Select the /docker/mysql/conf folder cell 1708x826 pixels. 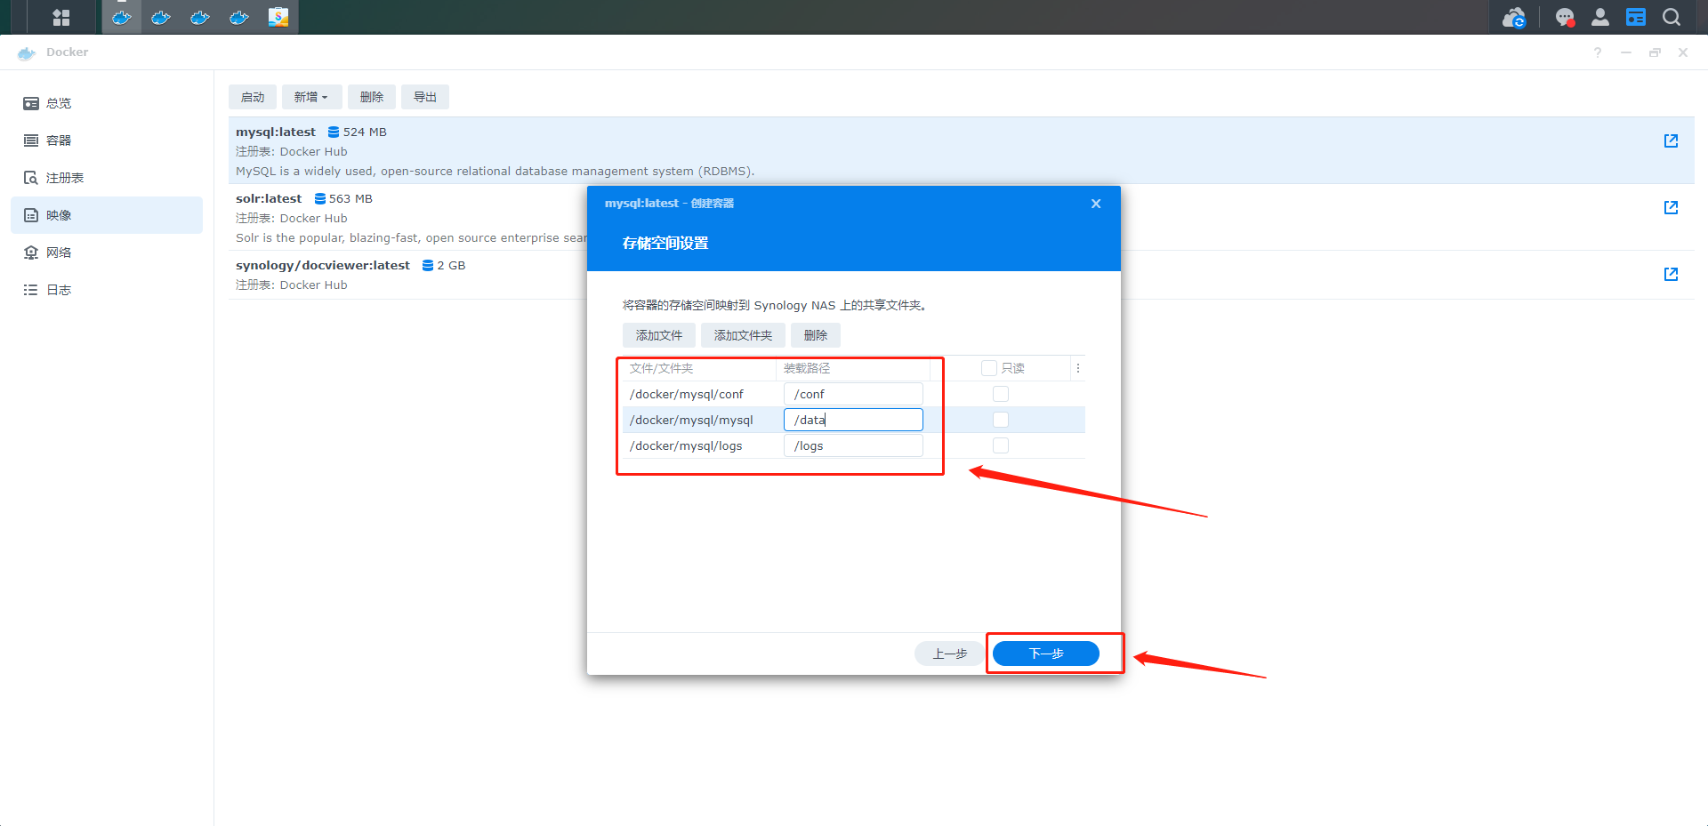coord(699,394)
